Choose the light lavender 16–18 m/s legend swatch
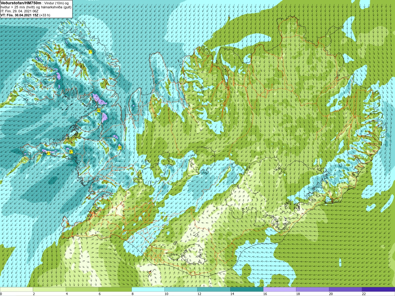This screenshot has width=395, height=296. pos(280,290)
